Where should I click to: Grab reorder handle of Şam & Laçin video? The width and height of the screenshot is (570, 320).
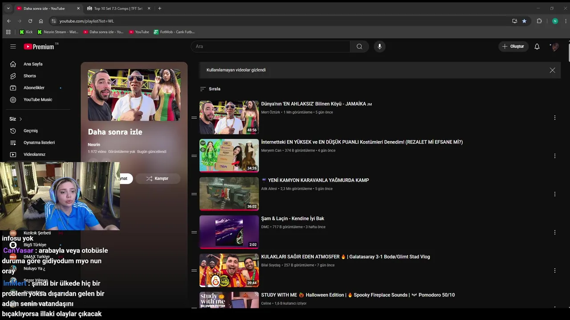coord(194,232)
